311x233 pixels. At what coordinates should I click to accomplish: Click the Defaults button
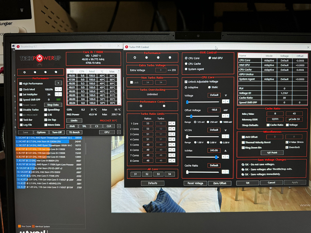[x=152, y=183]
